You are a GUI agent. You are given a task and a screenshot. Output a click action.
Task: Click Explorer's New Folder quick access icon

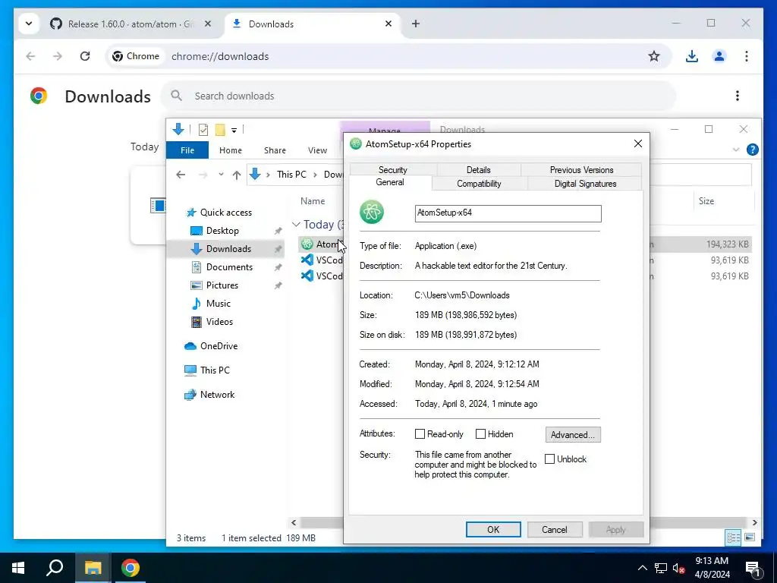[220, 130]
